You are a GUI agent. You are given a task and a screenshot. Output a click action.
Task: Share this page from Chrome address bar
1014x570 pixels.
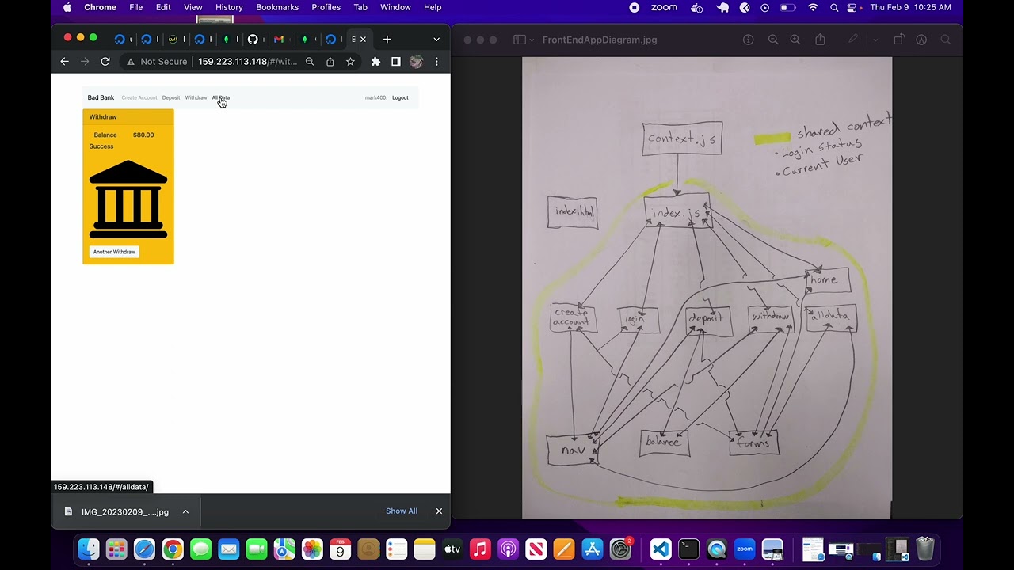click(330, 62)
